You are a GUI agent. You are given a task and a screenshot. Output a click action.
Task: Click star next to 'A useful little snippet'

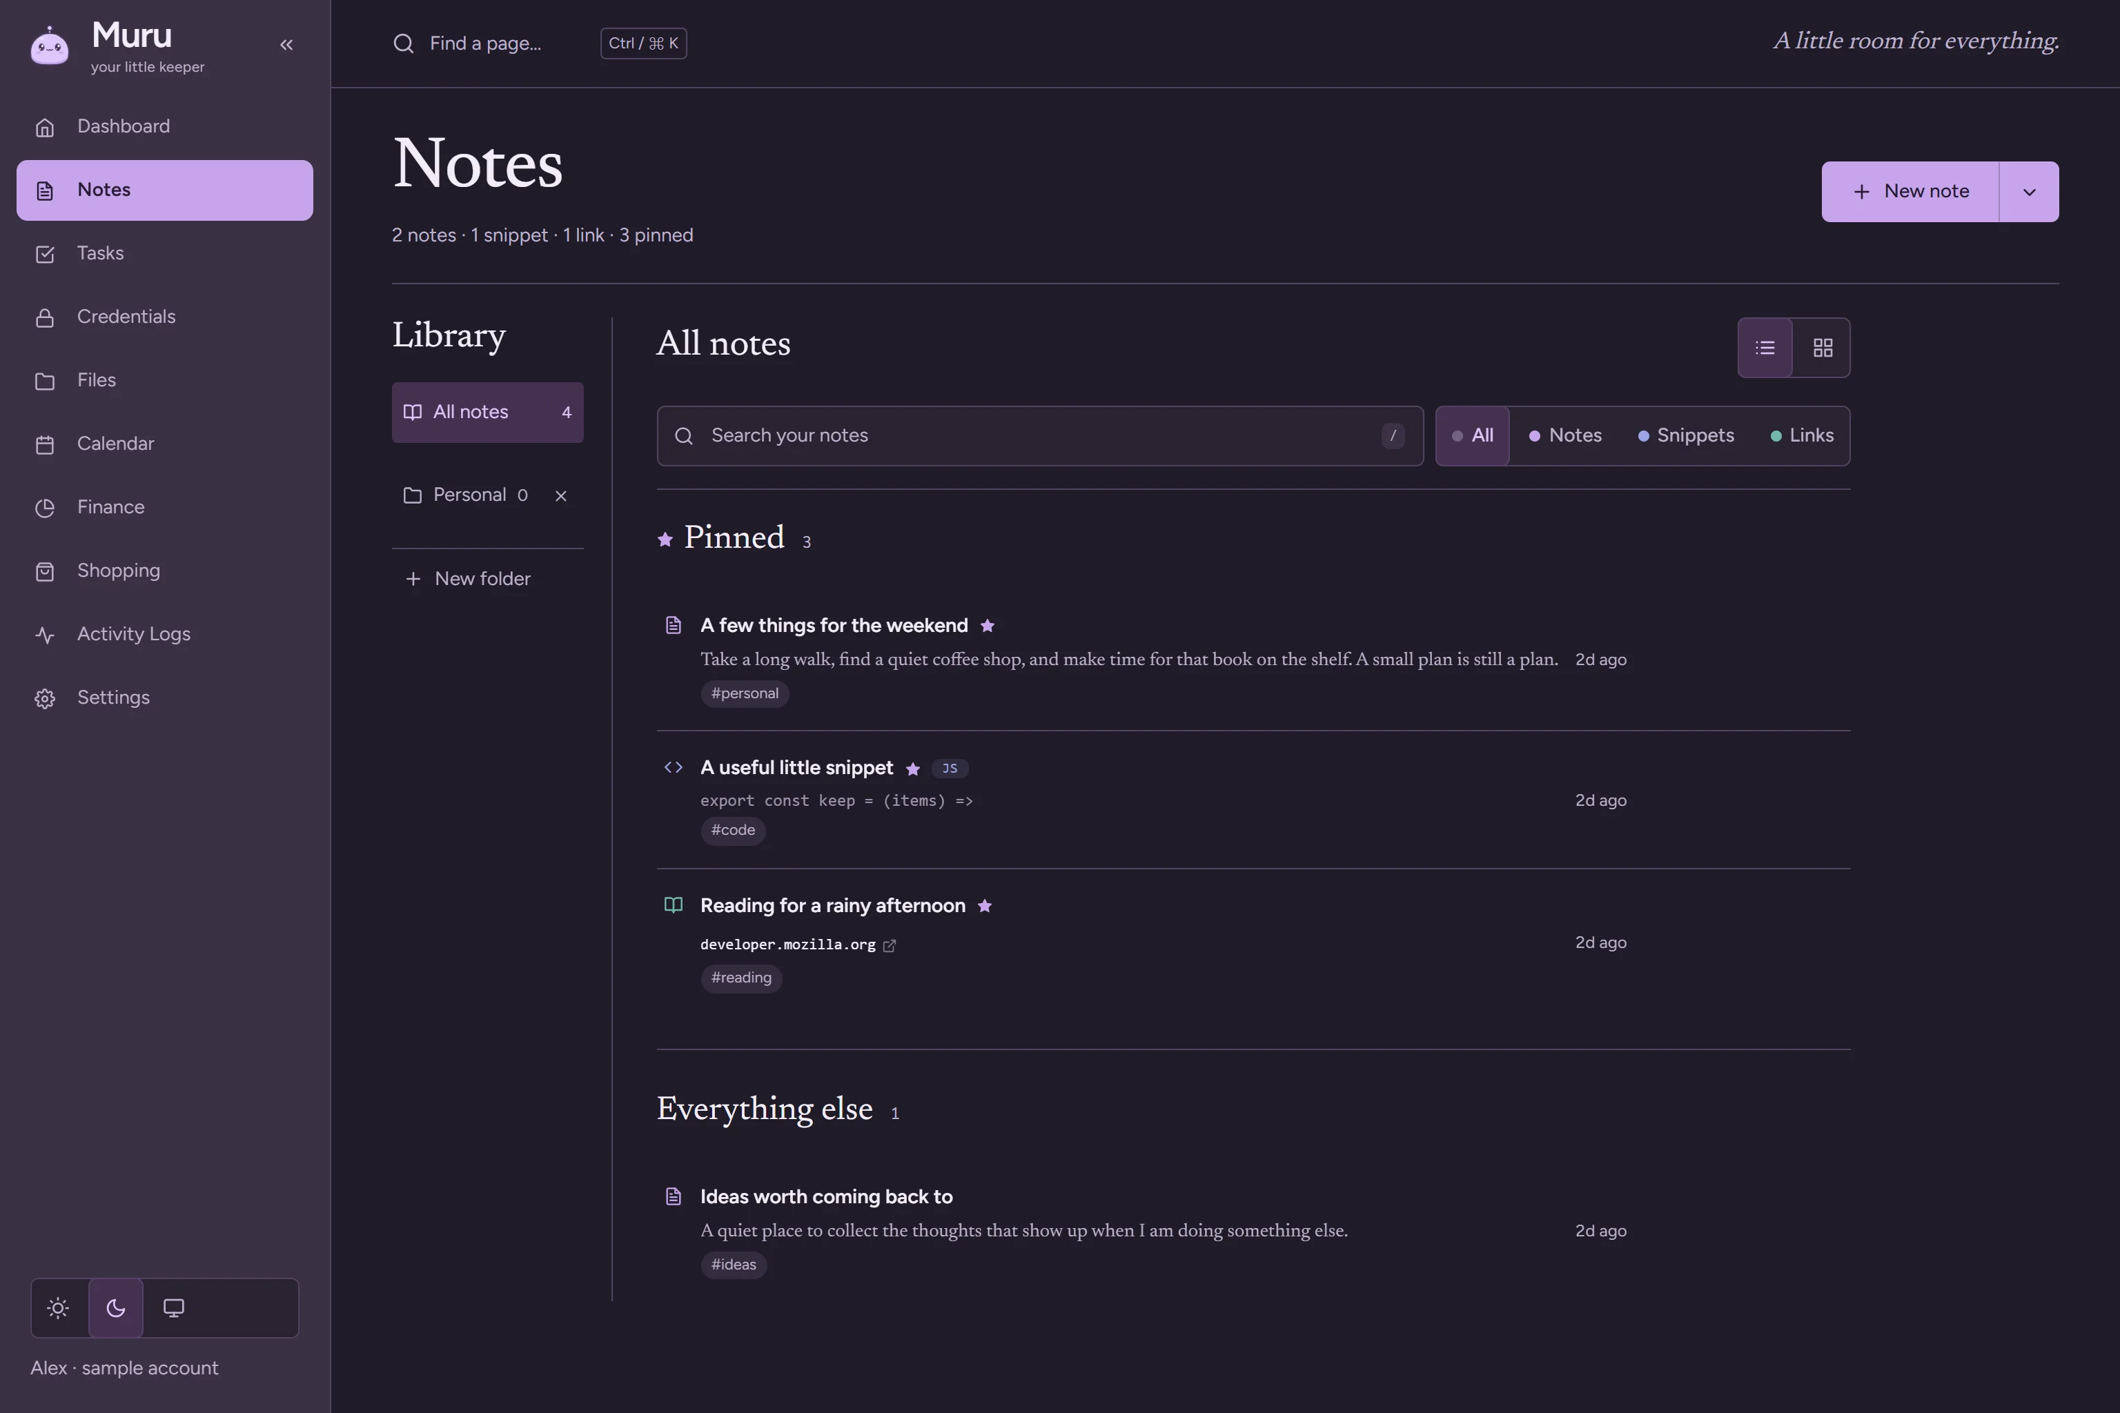coord(912,769)
